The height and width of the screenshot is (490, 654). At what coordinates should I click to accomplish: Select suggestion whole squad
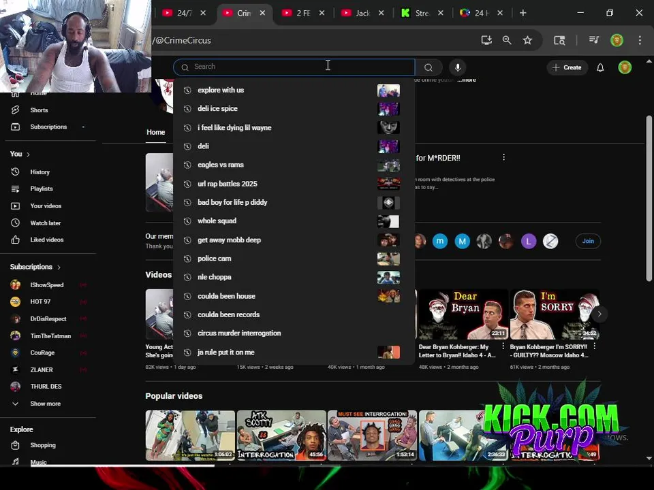coord(294,220)
